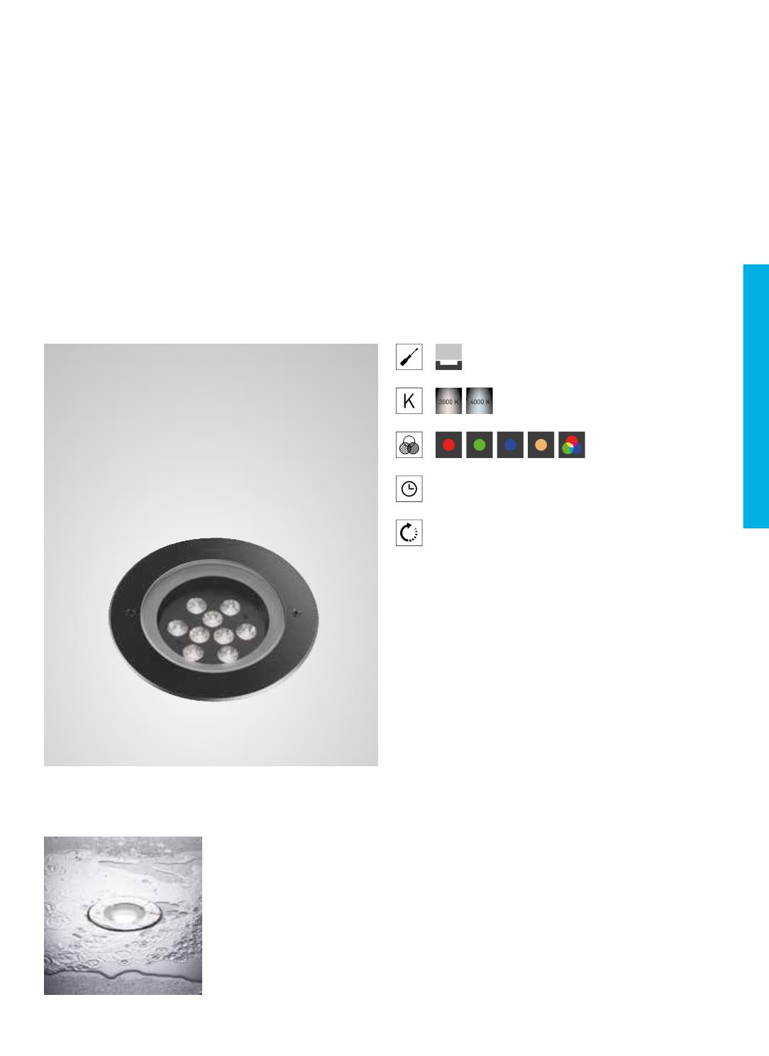Select the recessed mounting type icon
Viewport: 769px width, 1056px height.
[448, 356]
